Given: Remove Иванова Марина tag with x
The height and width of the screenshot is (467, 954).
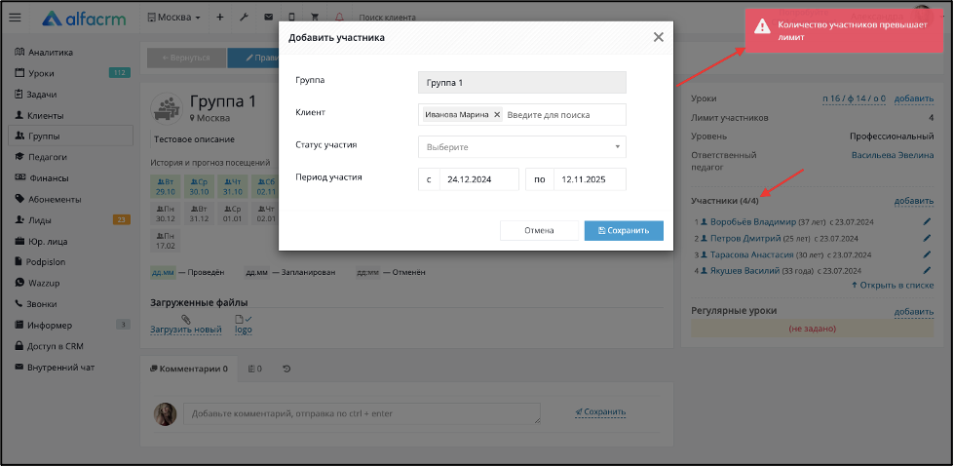Looking at the screenshot, I should 496,114.
